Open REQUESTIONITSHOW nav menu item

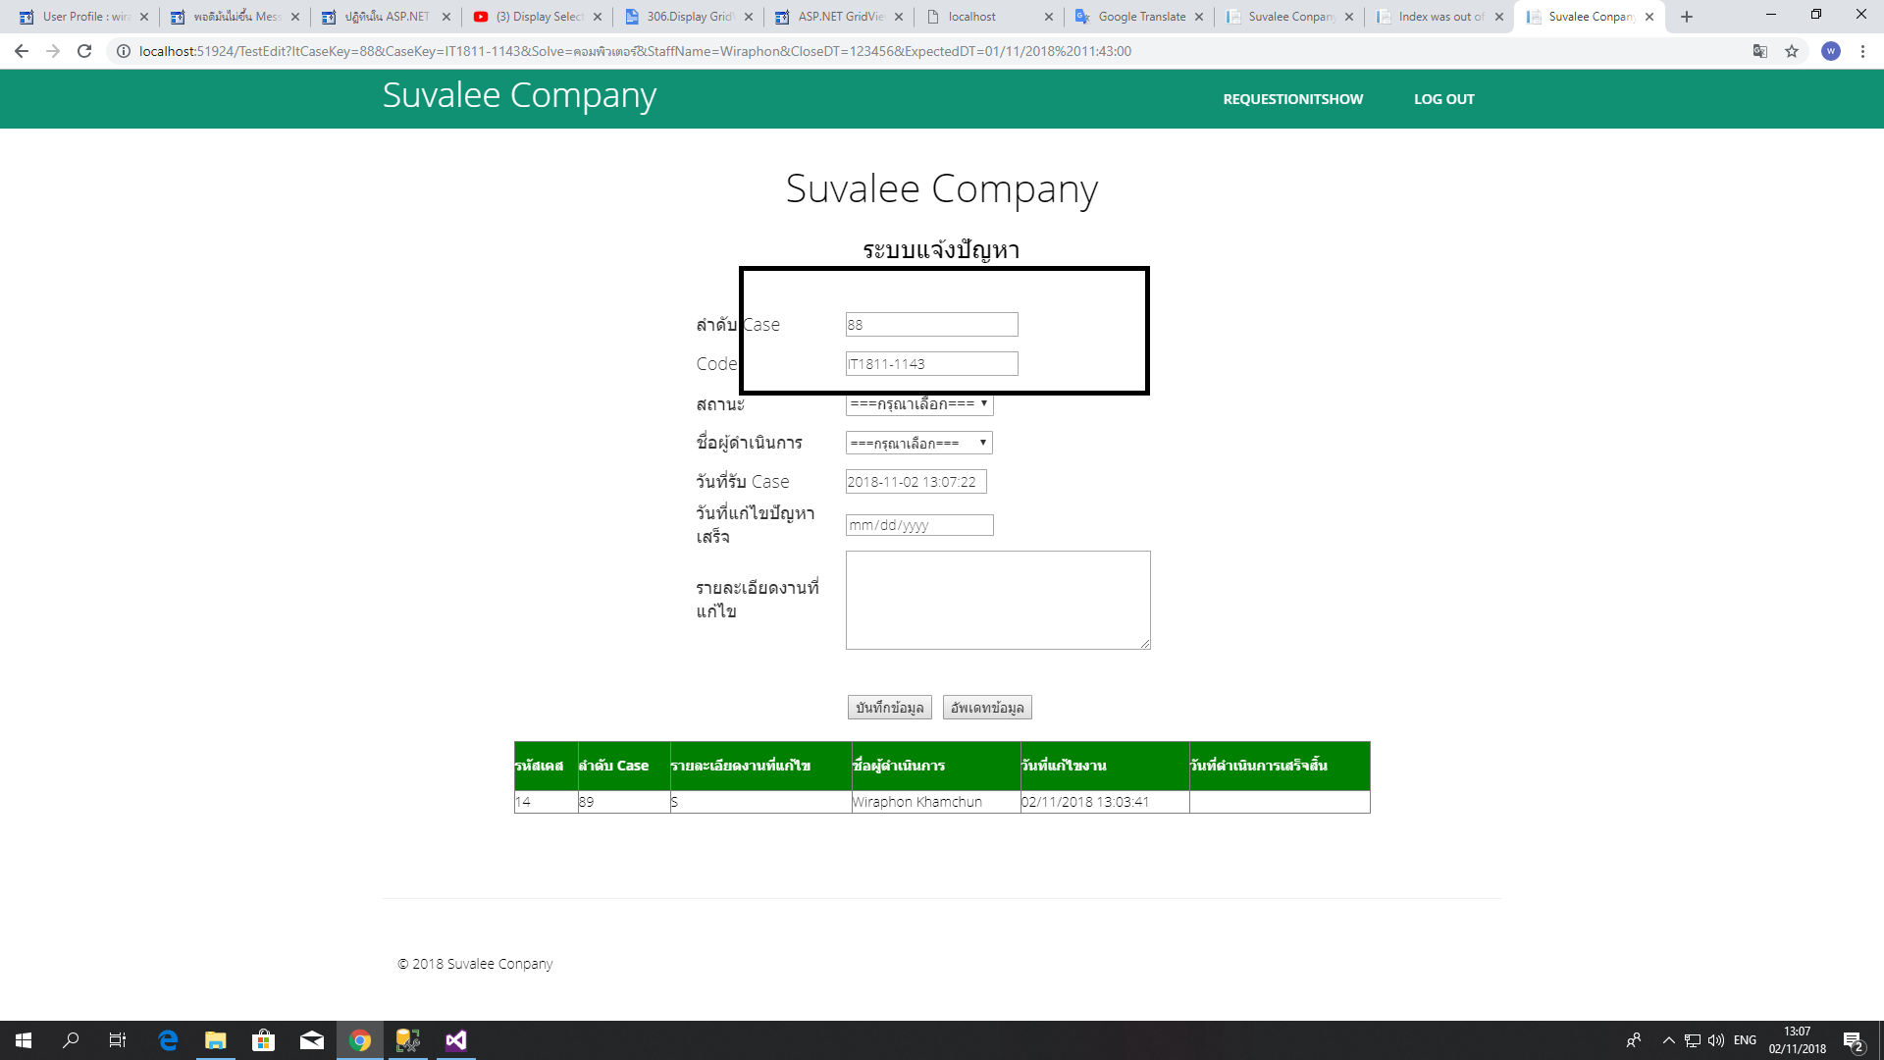pyautogui.click(x=1292, y=99)
